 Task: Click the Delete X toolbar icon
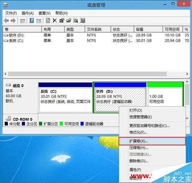tap(54, 20)
